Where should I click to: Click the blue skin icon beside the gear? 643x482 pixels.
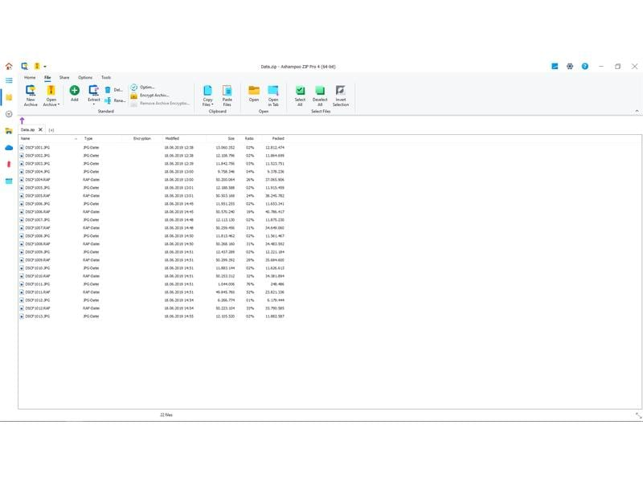[555, 67]
